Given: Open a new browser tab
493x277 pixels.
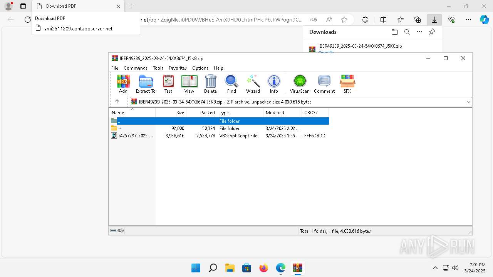Looking at the screenshot, I should tap(131, 6).
